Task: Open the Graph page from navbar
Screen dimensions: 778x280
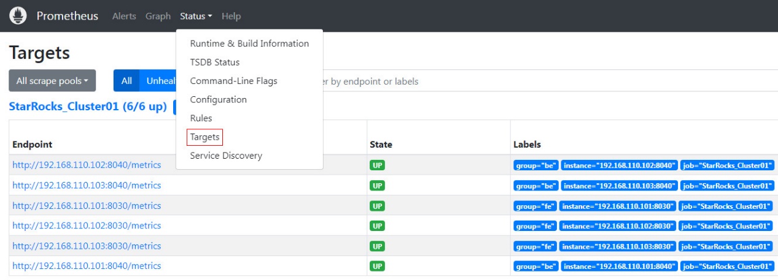Action: coord(158,17)
